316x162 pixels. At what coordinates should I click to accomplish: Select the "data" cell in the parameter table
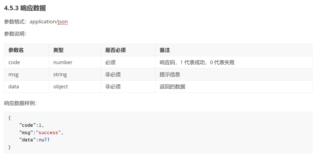14,87
